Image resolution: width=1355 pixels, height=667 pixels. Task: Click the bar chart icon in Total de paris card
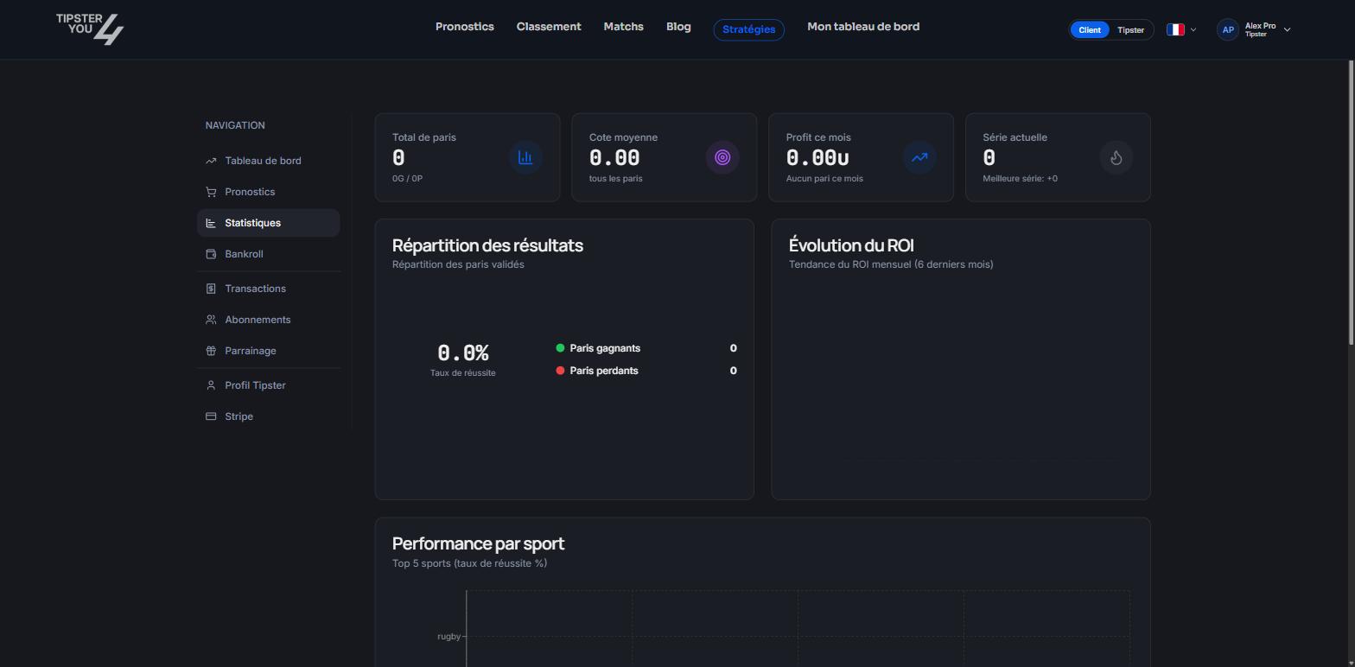pos(525,157)
